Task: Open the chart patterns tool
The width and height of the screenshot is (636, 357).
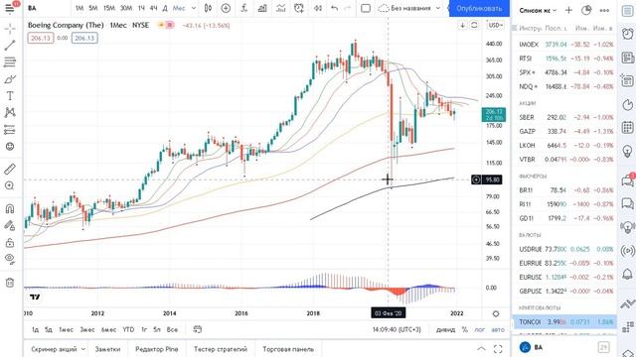Action: [x=10, y=112]
